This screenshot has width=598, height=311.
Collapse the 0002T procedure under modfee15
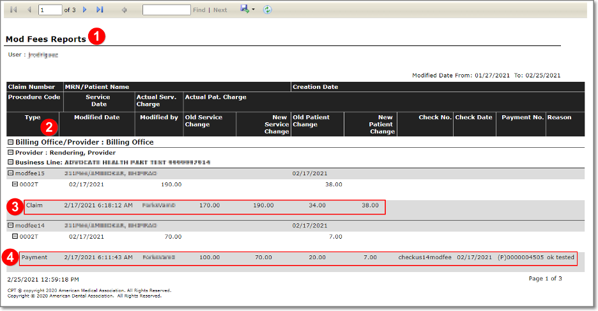pyautogui.click(x=15, y=184)
